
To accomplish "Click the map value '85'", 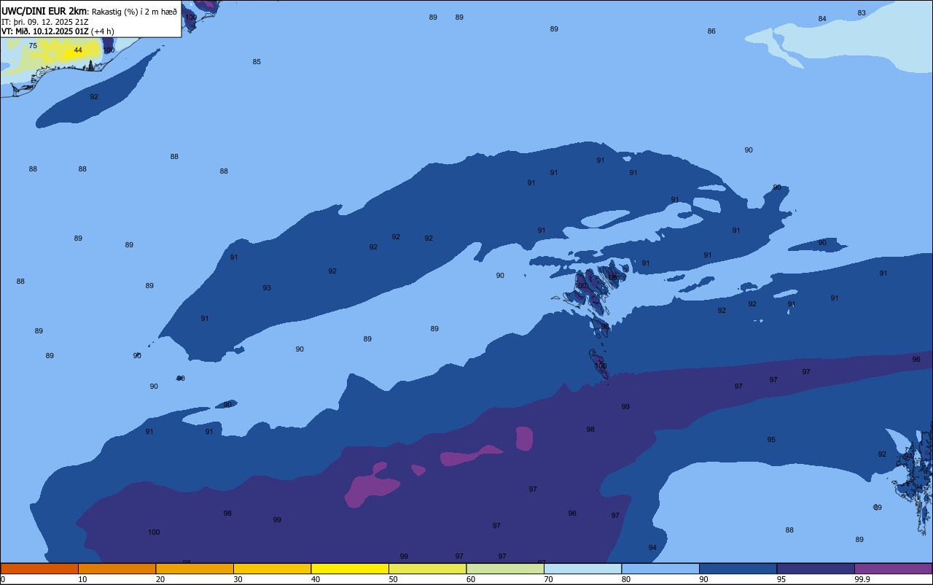I will pos(257,62).
